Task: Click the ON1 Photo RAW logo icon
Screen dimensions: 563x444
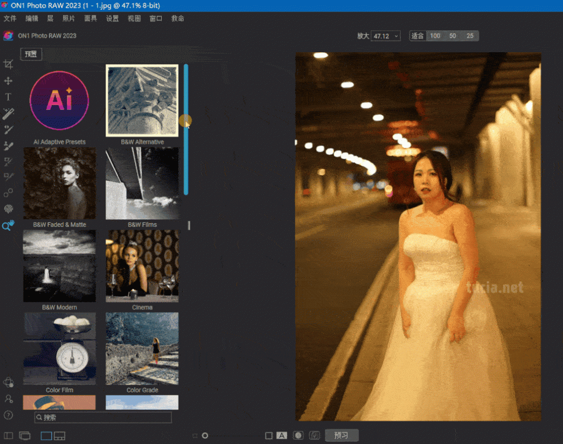Action: click(8, 36)
